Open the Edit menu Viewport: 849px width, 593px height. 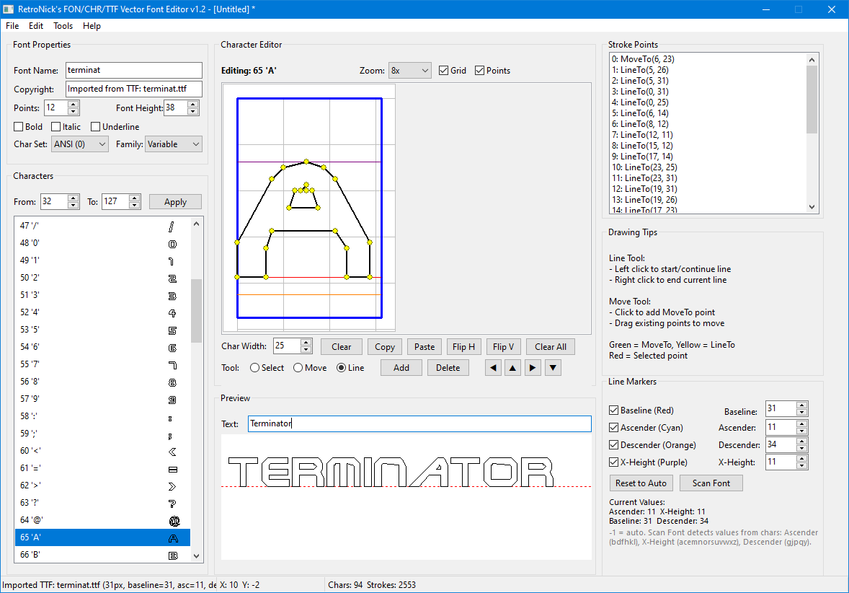(x=36, y=26)
